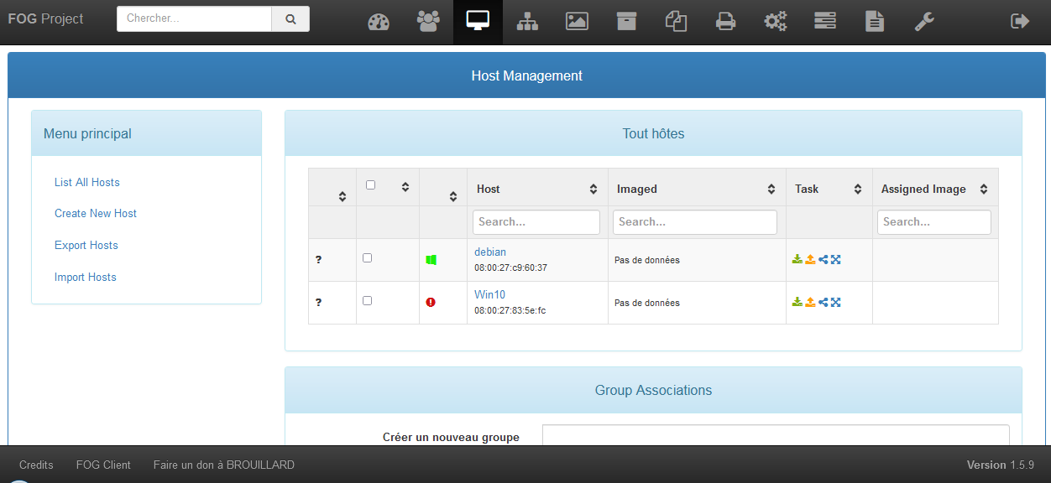
Task: Click the sort arrows in the status column
Action: [x=453, y=197]
